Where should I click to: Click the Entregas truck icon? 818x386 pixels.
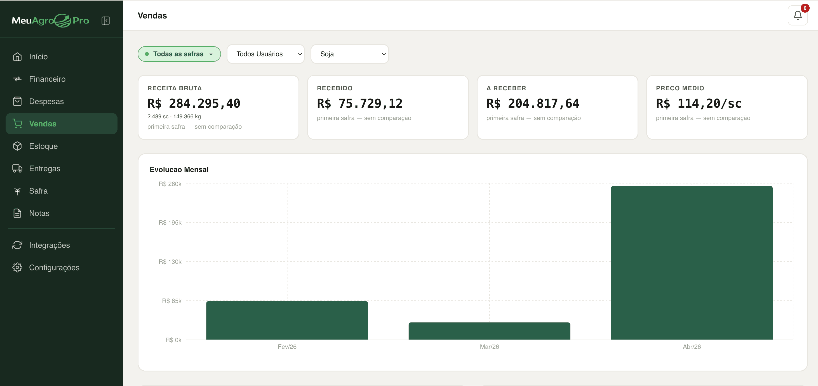[17, 168]
